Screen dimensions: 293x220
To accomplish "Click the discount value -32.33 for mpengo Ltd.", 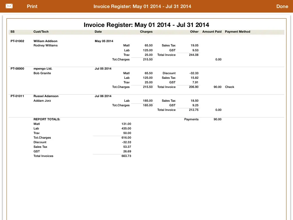I will pyautogui.click(x=194, y=73).
